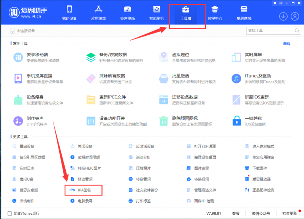Open the 制作铃声 tool
Image resolution: width=304 pixels, height=219 pixels.
click(30, 121)
